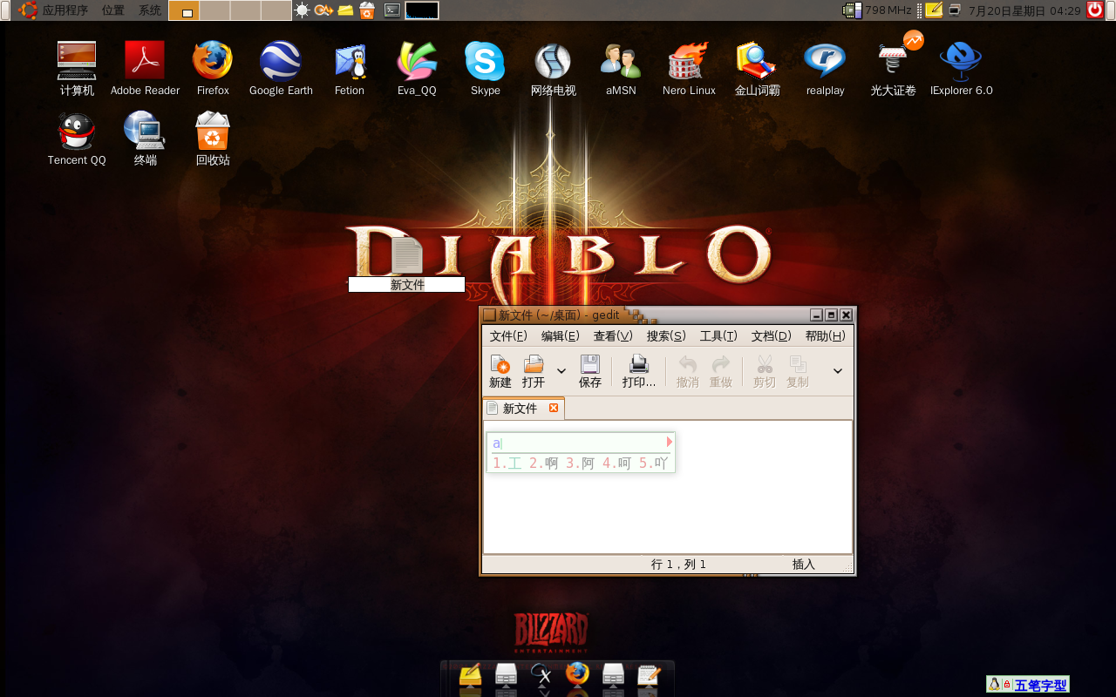Click the system monitor graph in panel

click(422, 10)
